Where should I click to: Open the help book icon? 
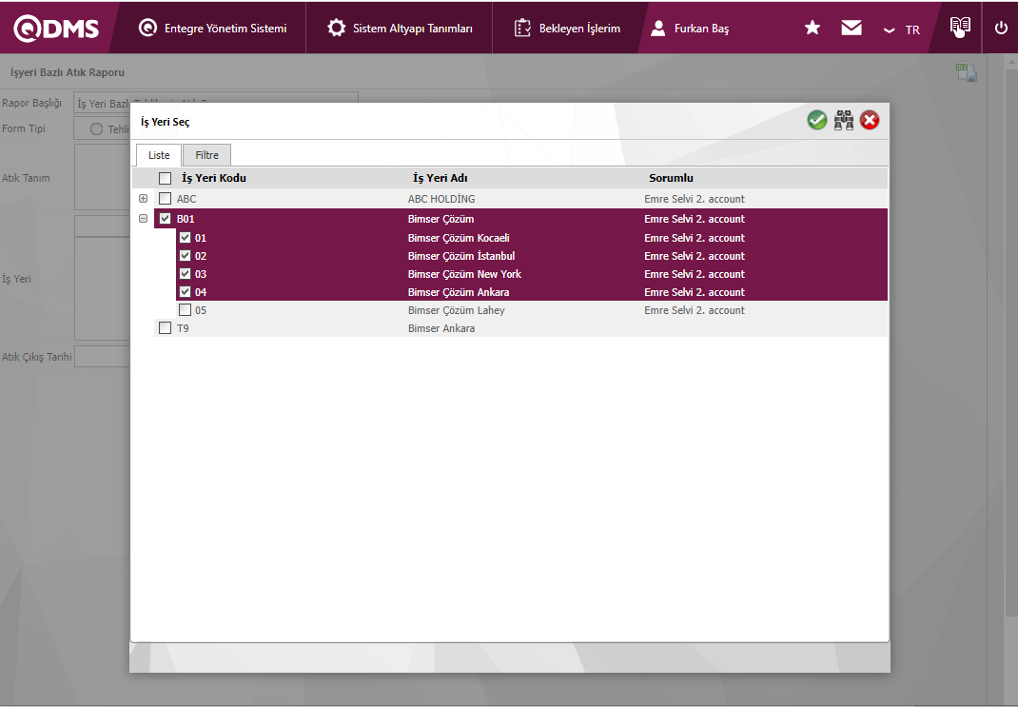click(x=960, y=27)
